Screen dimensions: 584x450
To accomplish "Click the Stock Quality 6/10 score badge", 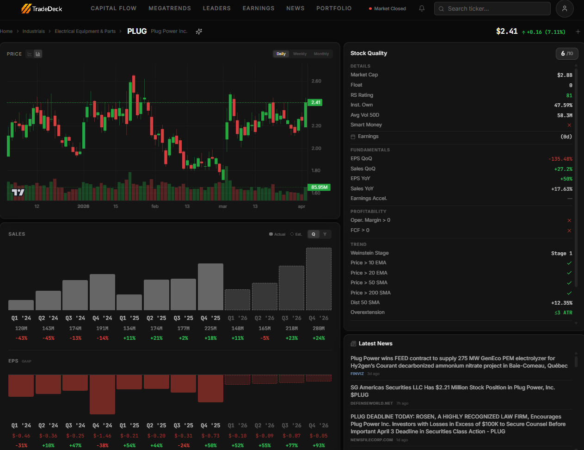I will click(567, 54).
